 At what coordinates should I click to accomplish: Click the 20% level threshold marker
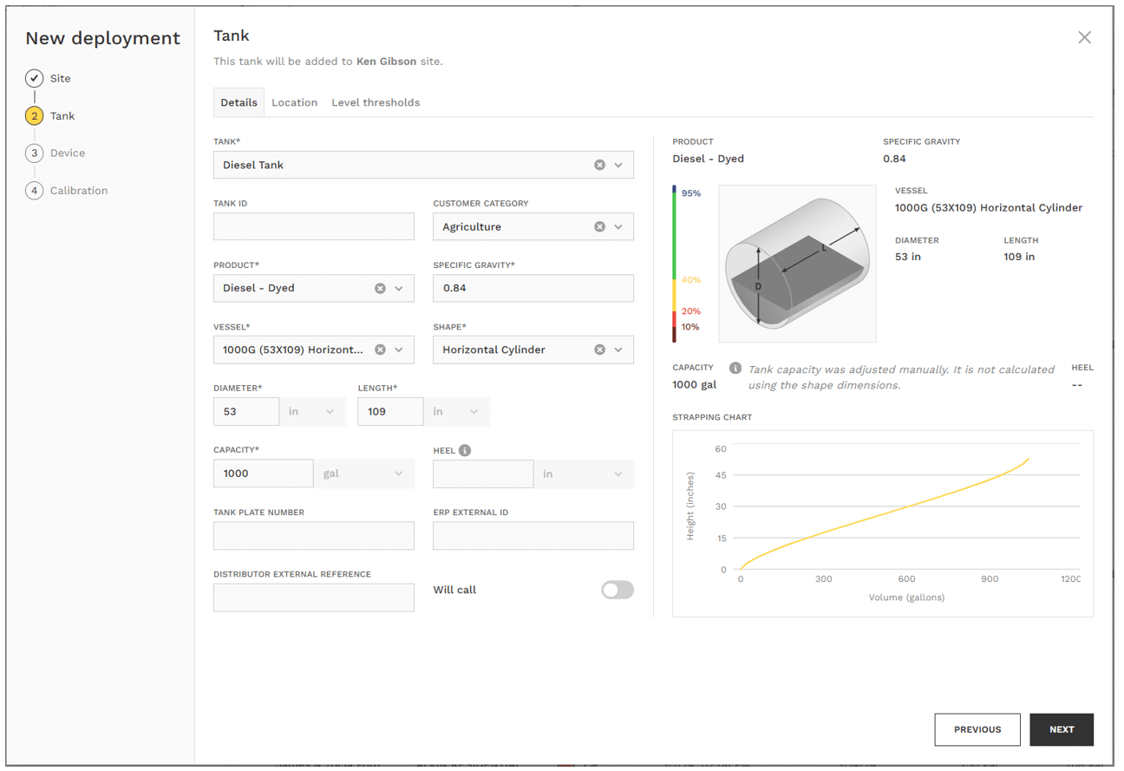coord(691,311)
